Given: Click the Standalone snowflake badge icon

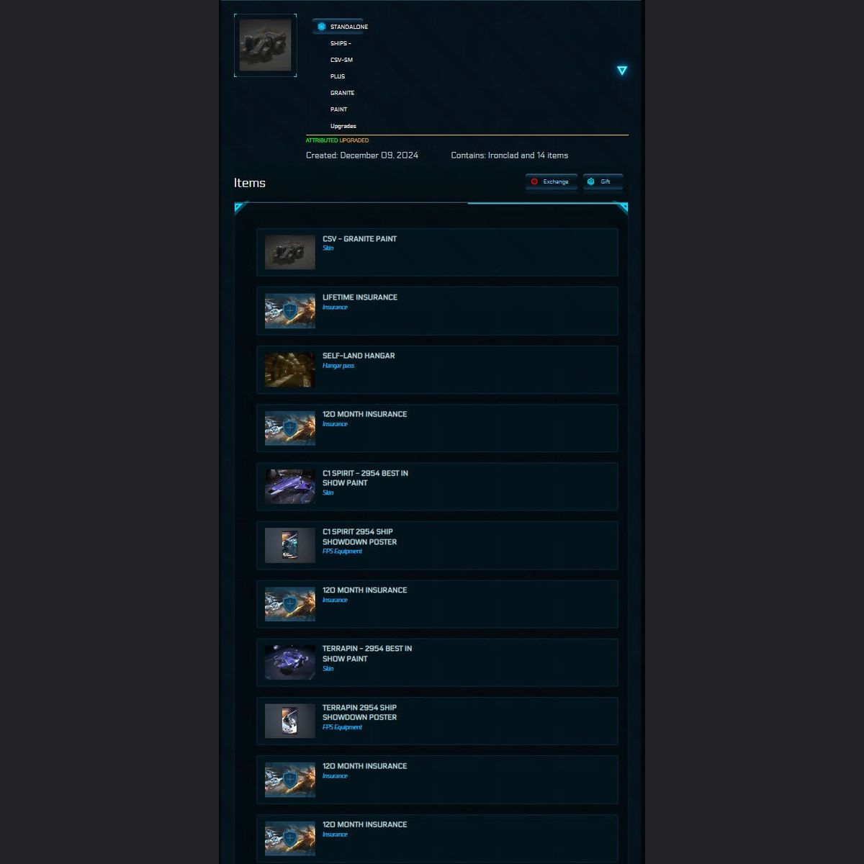Looking at the screenshot, I should tap(322, 27).
